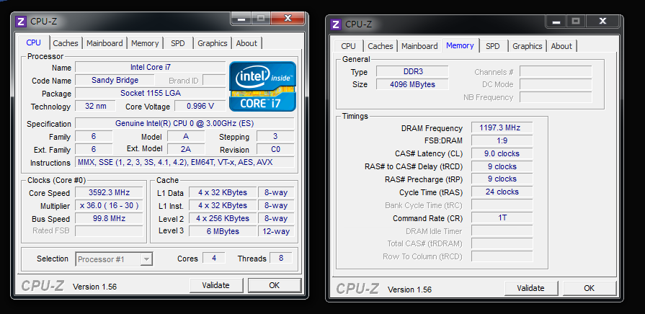Click the Level 2 cache value 4 x 256 KBytes
645x314 pixels.
click(x=223, y=218)
